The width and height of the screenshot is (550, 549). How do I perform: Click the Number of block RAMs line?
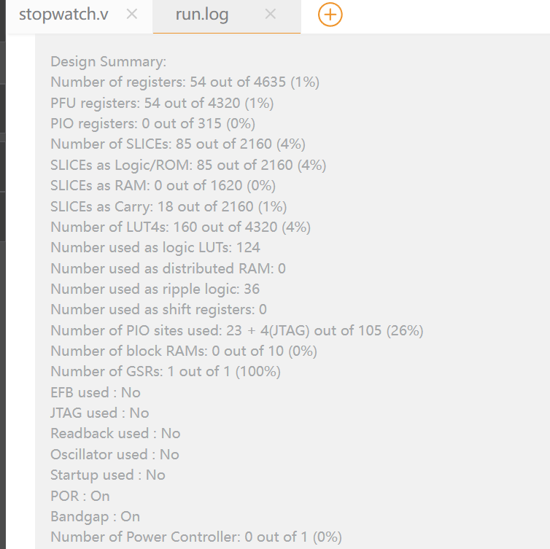(184, 351)
